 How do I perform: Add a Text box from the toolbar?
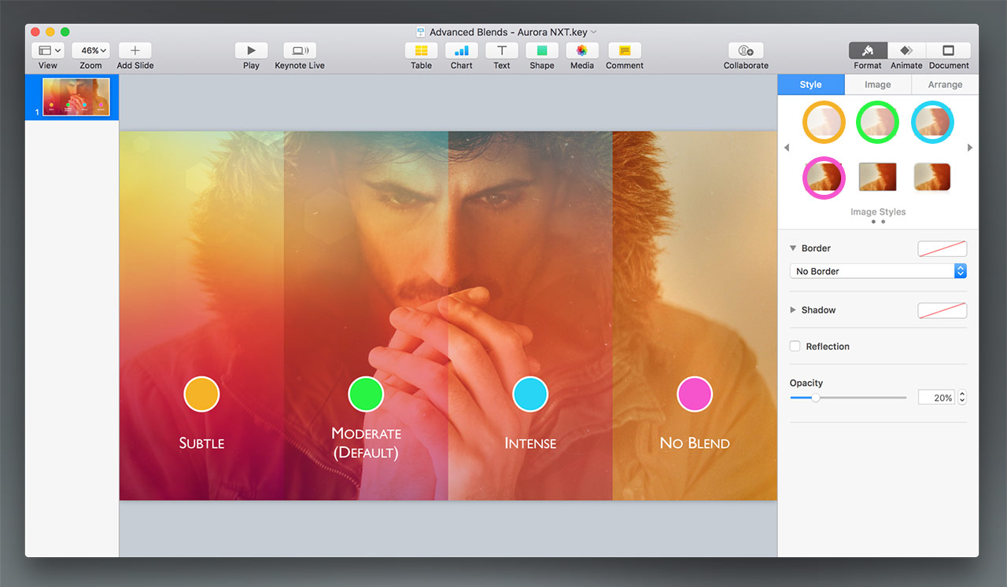pyautogui.click(x=501, y=51)
